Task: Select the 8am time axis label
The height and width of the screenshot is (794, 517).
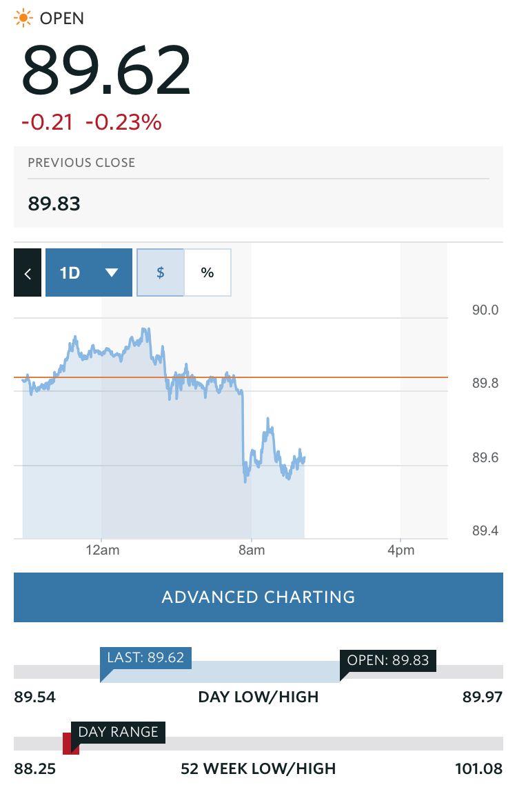Action: click(252, 550)
